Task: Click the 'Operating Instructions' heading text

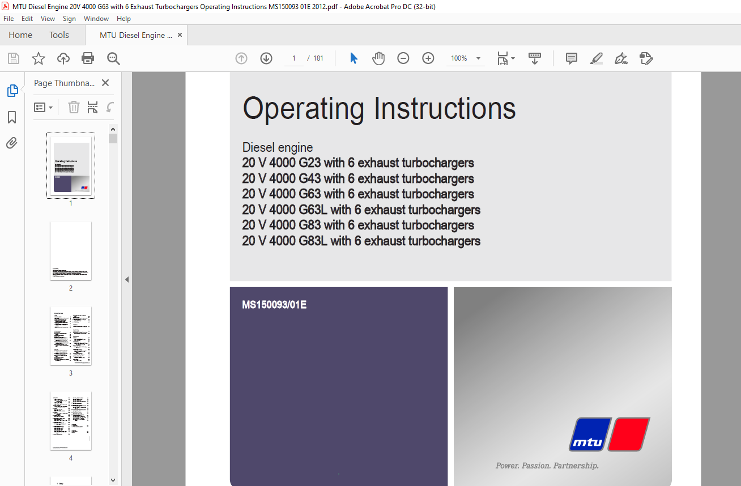Action: point(379,108)
